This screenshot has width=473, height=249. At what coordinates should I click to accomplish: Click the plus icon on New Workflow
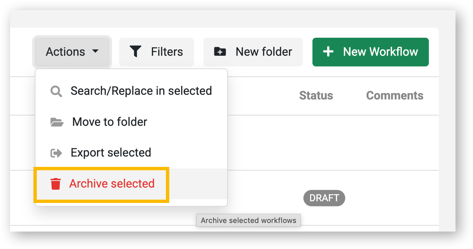point(328,52)
